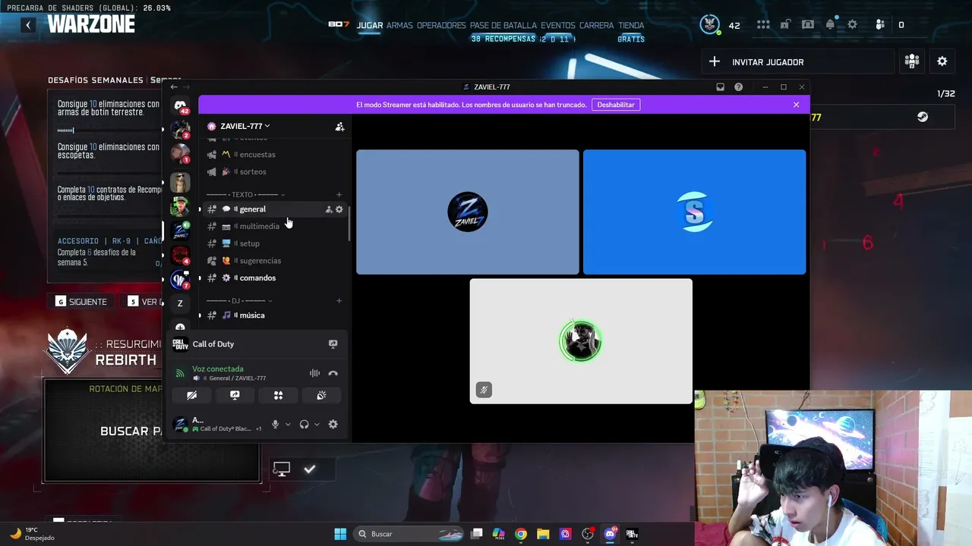Dismiss the Streamer mode banner

coord(796,105)
